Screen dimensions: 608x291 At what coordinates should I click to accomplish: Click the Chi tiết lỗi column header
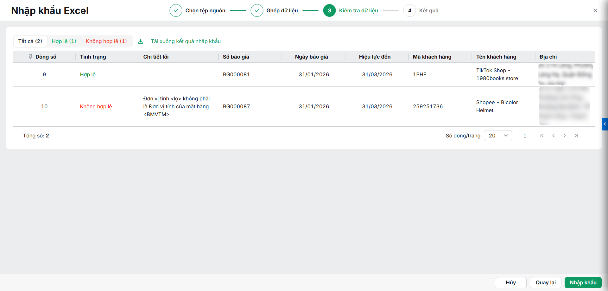tap(156, 57)
